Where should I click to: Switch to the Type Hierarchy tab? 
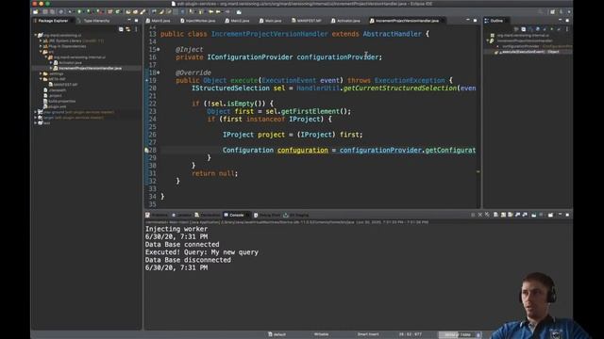(93, 21)
